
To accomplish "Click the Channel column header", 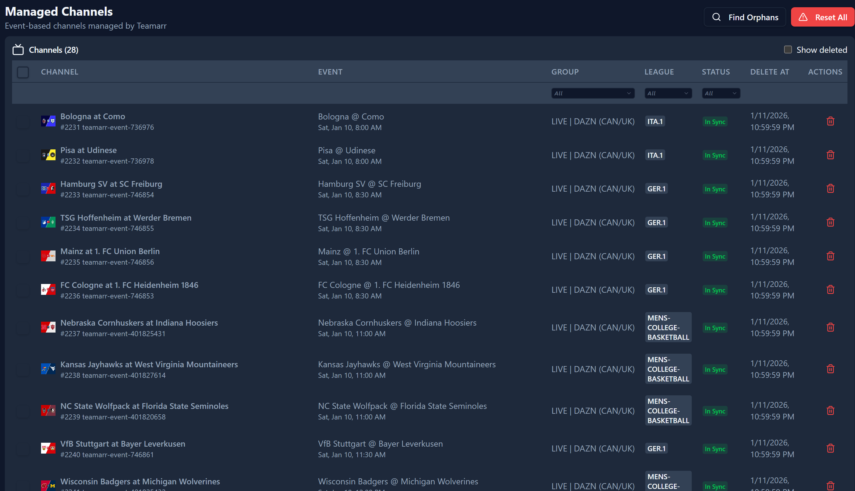I will click(x=60, y=72).
